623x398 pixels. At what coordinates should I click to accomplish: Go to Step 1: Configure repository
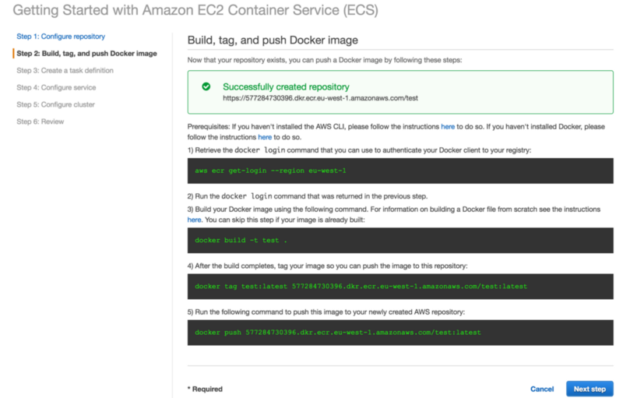(x=61, y=37)
